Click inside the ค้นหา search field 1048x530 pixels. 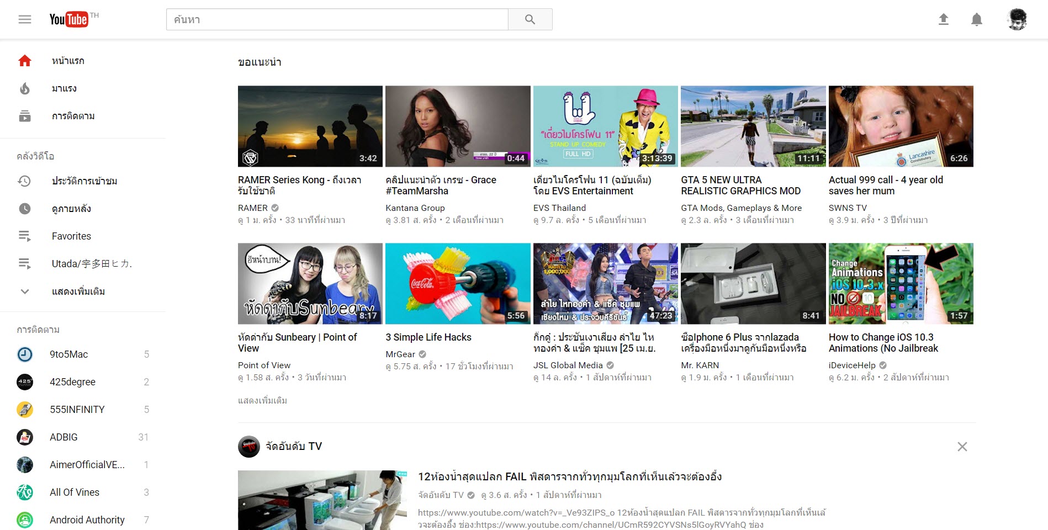[337, 19]
